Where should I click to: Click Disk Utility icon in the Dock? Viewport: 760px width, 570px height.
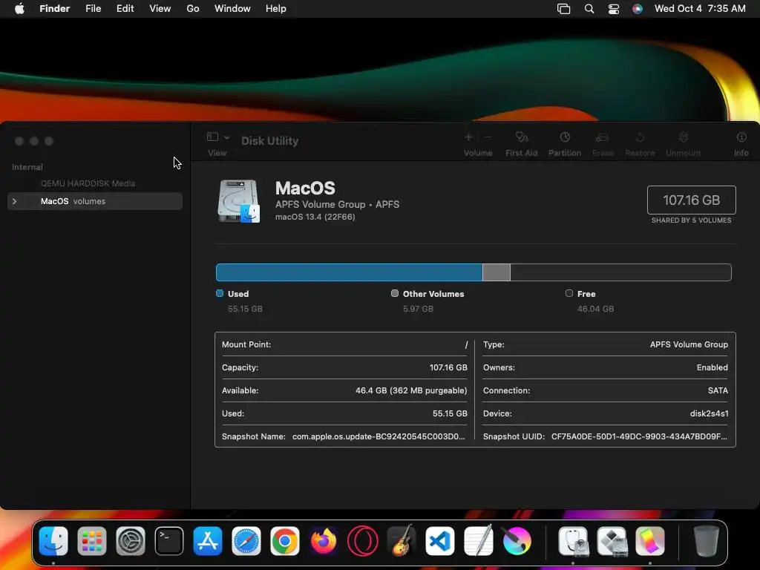point(573,541)
